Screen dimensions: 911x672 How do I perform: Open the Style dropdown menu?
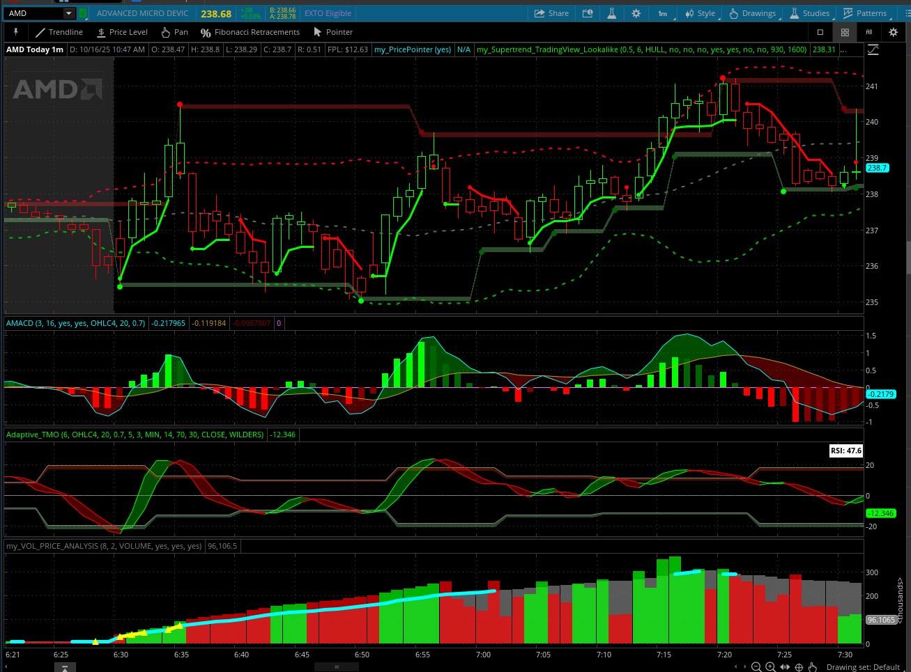700,13
